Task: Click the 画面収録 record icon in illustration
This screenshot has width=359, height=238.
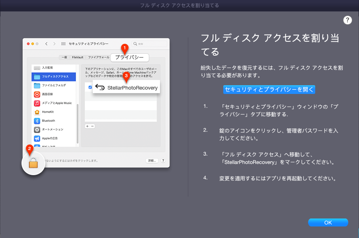Action: [x=37, y=94]
